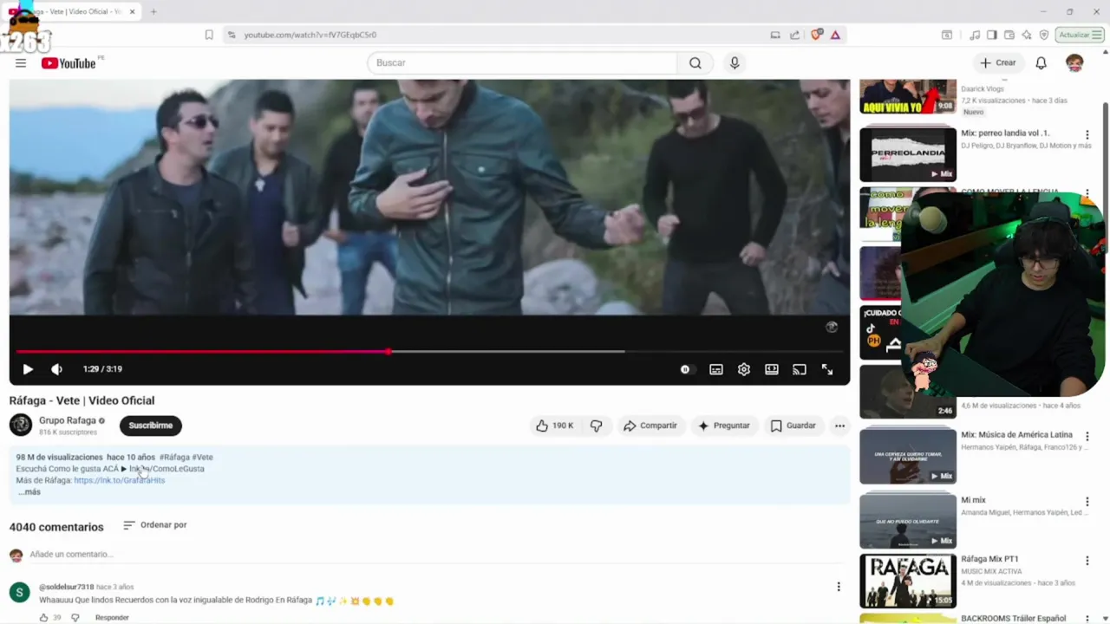
Task: Bookmark the page with bookmark icon
Action: click(209, 35)
